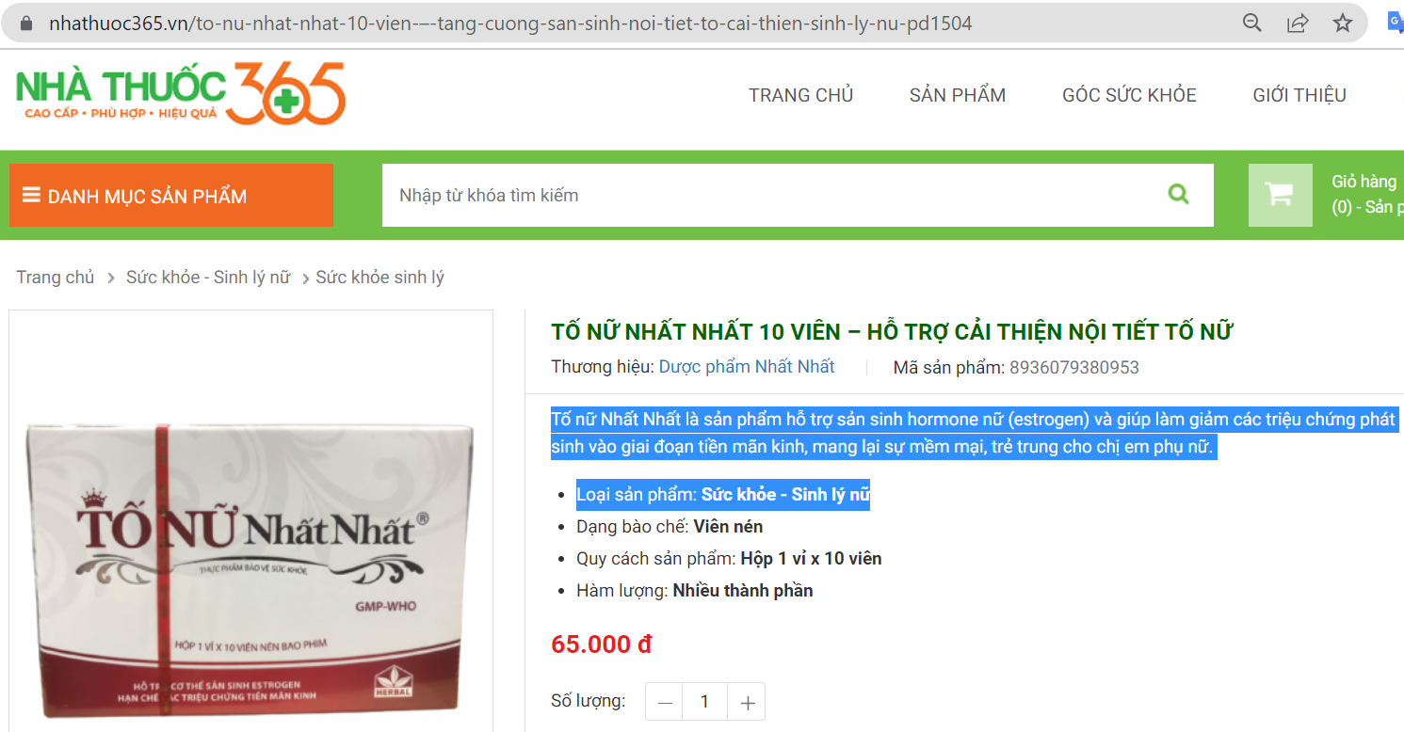Click the browser zoom magnifier icon
The image size is (1404, 732).
pos(1251,24)
